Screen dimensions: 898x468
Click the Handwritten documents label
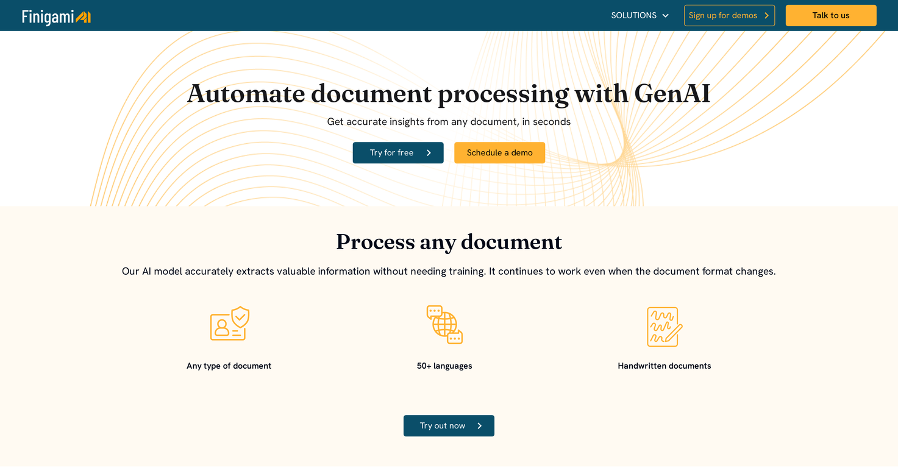click(664, 366)
